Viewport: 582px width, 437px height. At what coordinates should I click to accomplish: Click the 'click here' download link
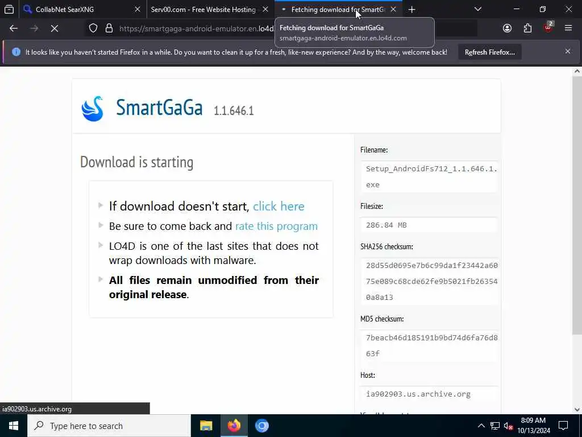278,206
